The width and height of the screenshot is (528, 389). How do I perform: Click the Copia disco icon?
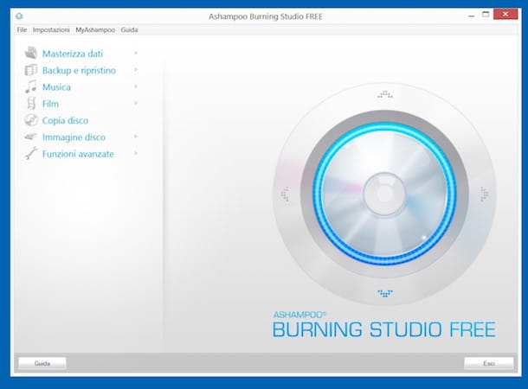[31, 120]
